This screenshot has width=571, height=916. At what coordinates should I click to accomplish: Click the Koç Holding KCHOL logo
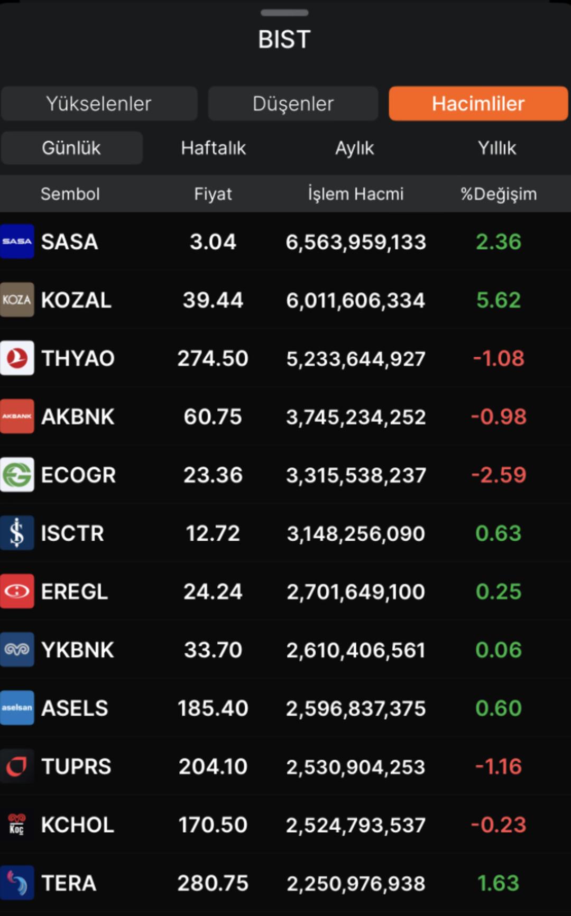click(17, 824)
